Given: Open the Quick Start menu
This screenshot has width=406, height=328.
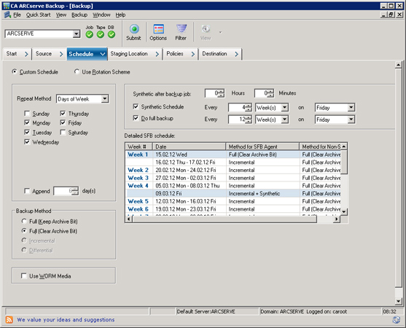Looking at the screenshot, I should pyautogui.click(x=38, y=15).
